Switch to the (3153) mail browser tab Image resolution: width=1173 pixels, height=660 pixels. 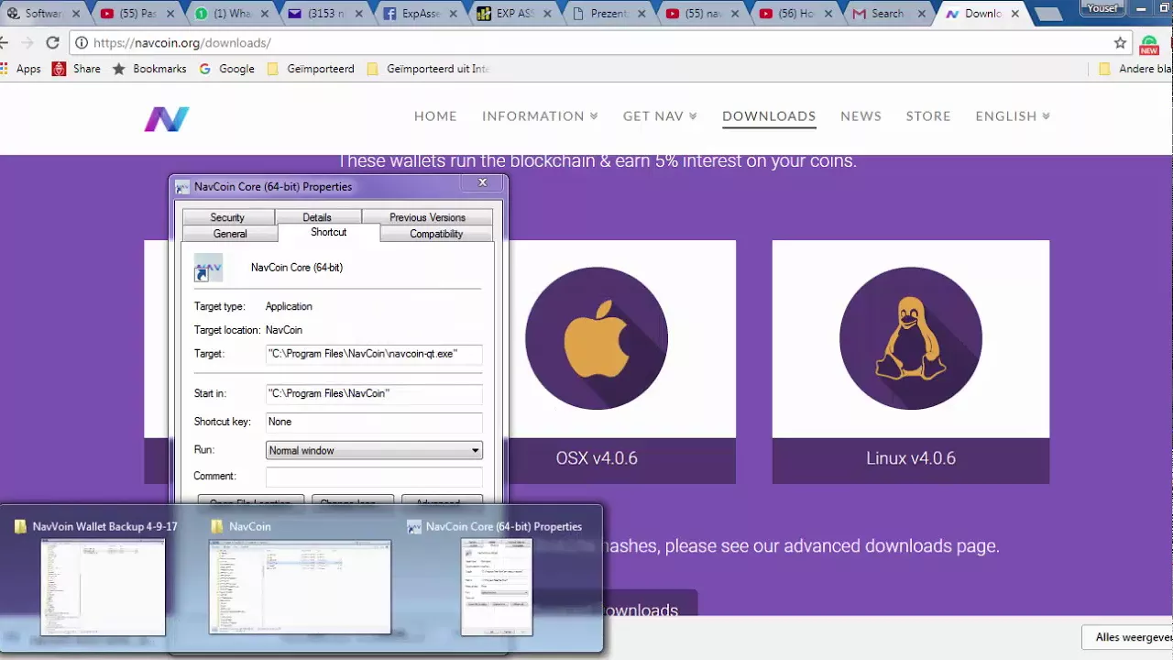[325, 14]
